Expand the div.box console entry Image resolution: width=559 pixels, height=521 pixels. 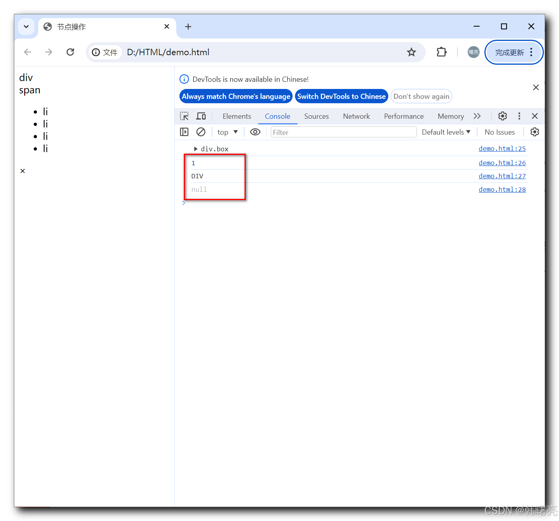[x=195, y=149]
